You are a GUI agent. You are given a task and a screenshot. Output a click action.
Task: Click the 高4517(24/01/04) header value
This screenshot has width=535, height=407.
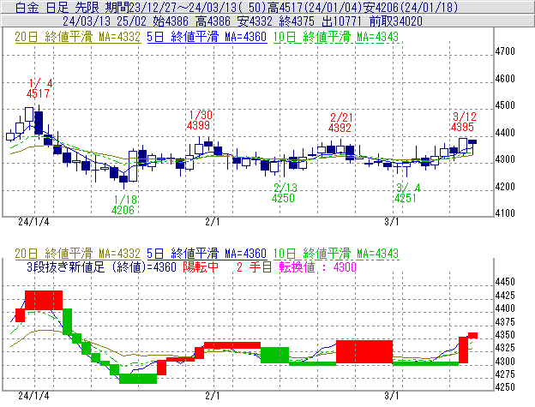point(315,7)
